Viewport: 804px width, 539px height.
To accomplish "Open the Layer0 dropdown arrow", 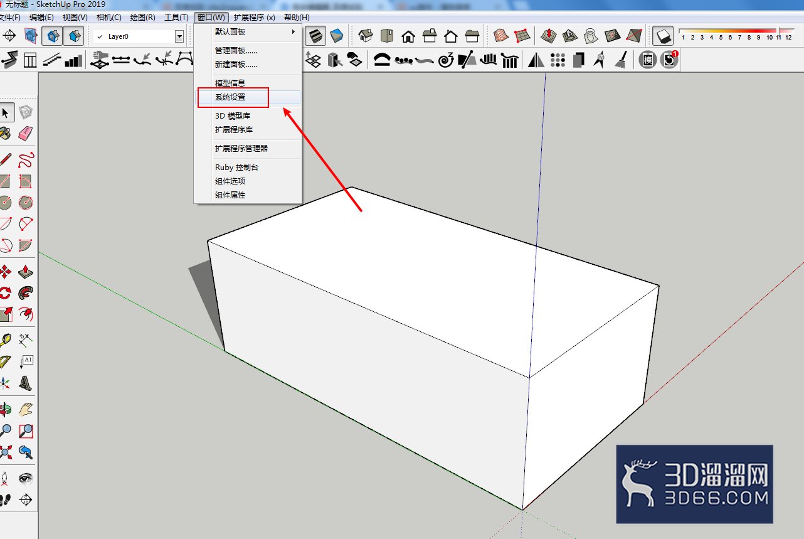I will pyautogui.click(x=179, y=36).
